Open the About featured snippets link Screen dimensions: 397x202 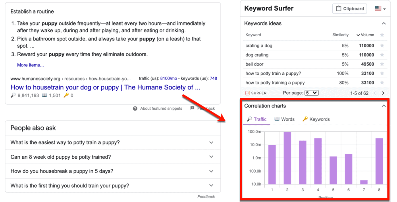pyautogui.click(x=161, y=109)
